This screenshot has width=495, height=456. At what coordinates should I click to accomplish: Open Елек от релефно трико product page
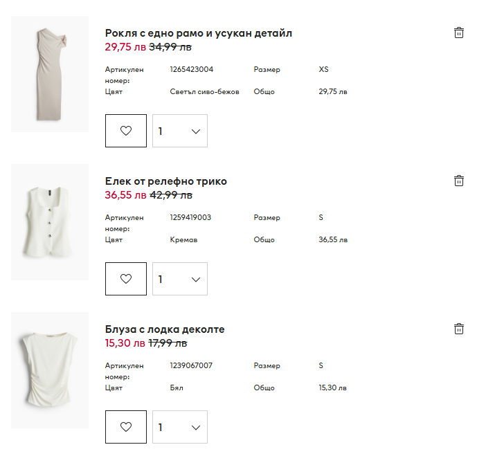click(166, 181)
